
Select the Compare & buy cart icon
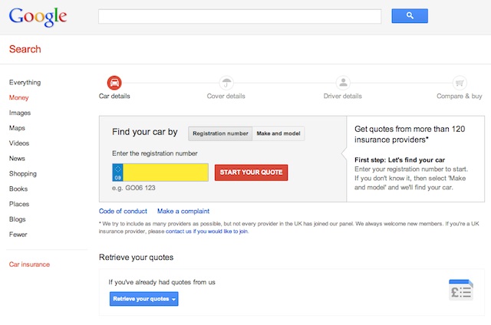coord(460,83)
